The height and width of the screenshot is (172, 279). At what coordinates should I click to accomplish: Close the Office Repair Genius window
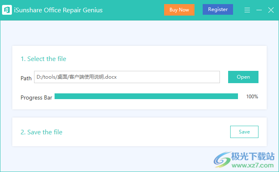[x=271, y=10]
